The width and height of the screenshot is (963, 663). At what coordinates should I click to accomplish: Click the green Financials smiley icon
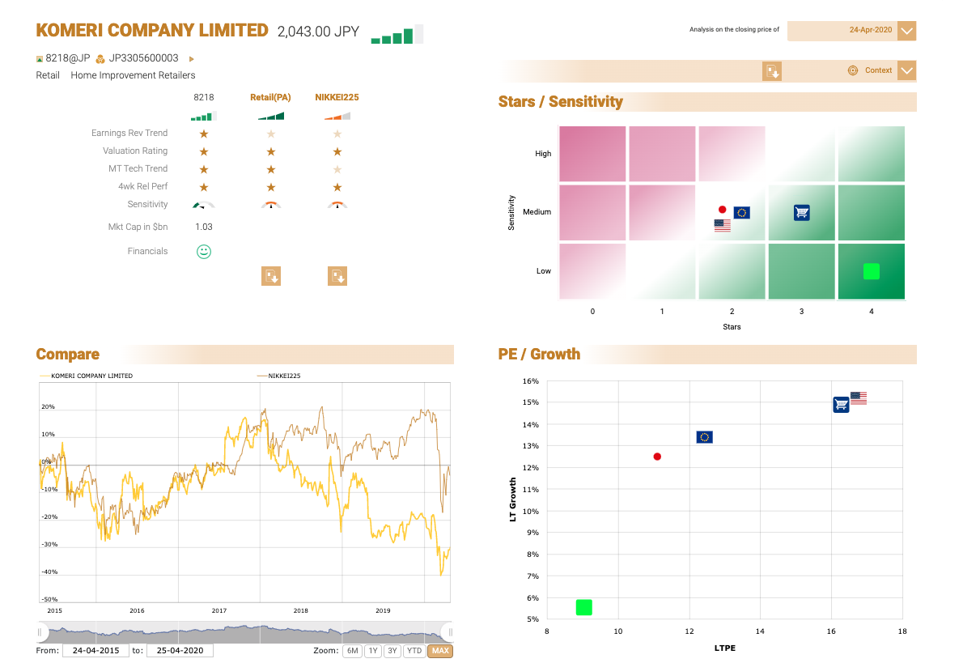[204, 251]
